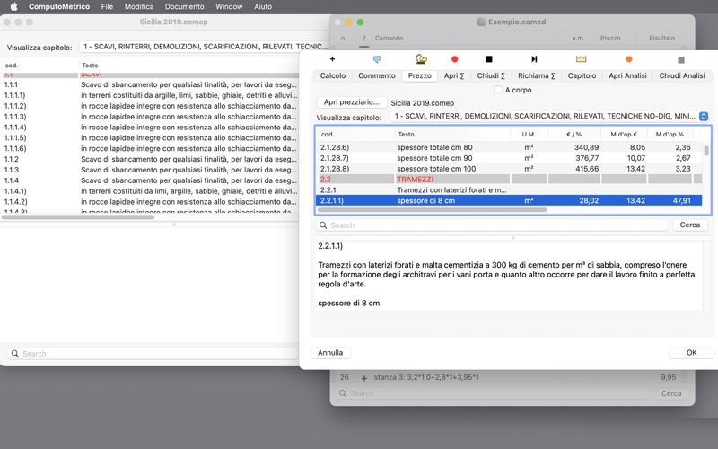Open the Visualizza capitolo dropdown in the Sicilia 2019 window
The height and width of the screenshot is (449, 718).
205,47
